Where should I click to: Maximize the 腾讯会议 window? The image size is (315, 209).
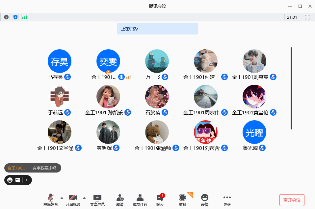click(x=300, y=6)
